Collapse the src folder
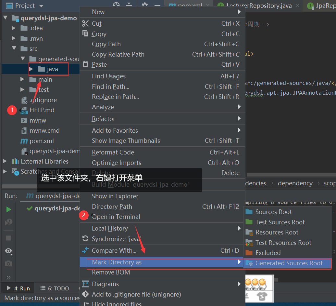Viewport: 336px width, 306px height. (x=14, y=48)
